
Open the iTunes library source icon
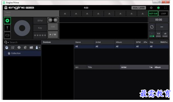pos(19,47)
